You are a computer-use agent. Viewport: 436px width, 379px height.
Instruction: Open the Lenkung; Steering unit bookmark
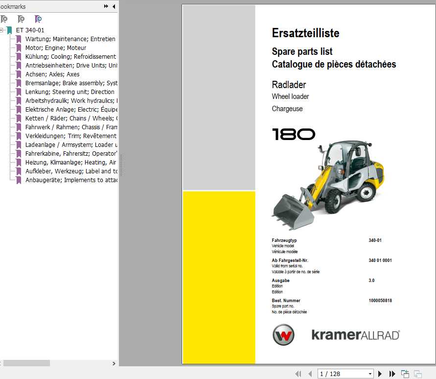[69, 92]
